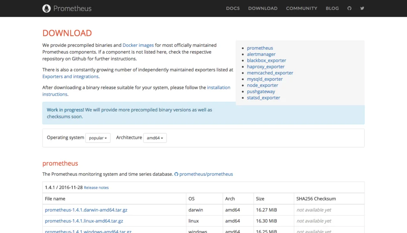Screen dimensions: 407x233
Task: Click the OS column header
Action: (x=191, y=199)
